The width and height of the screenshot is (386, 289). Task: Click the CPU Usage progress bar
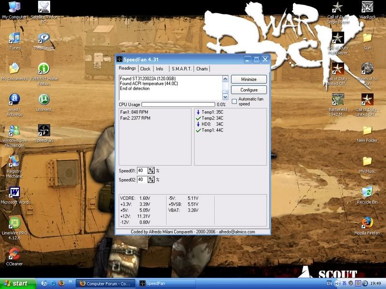178,105
